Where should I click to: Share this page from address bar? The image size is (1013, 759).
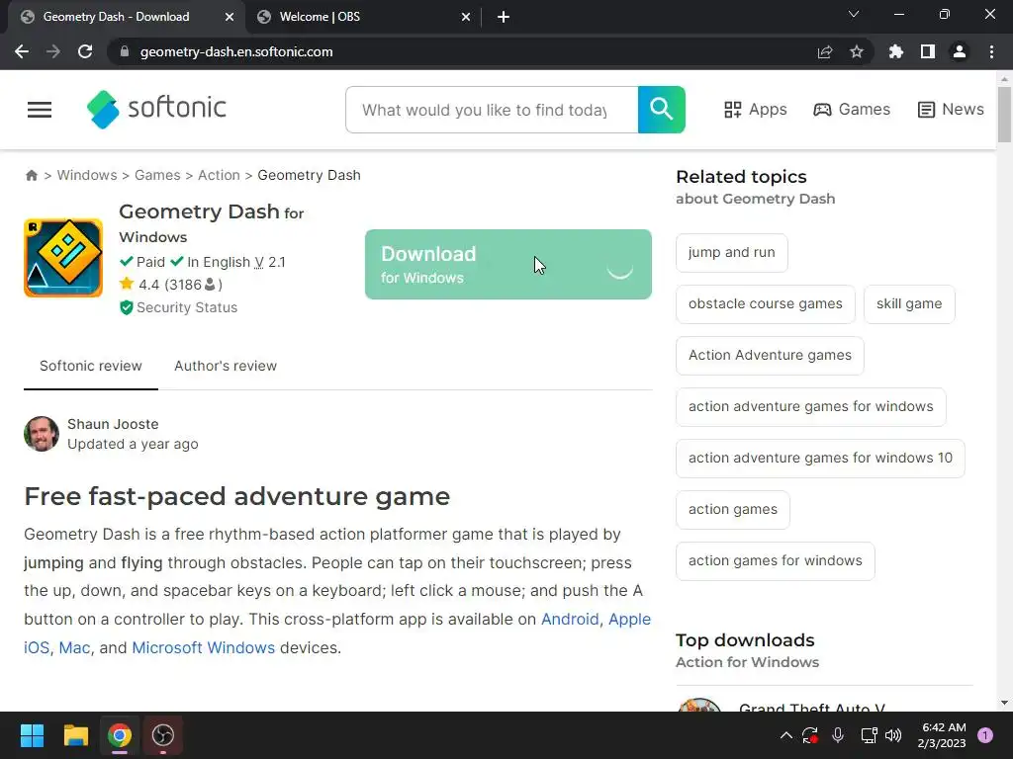(824, 51)
